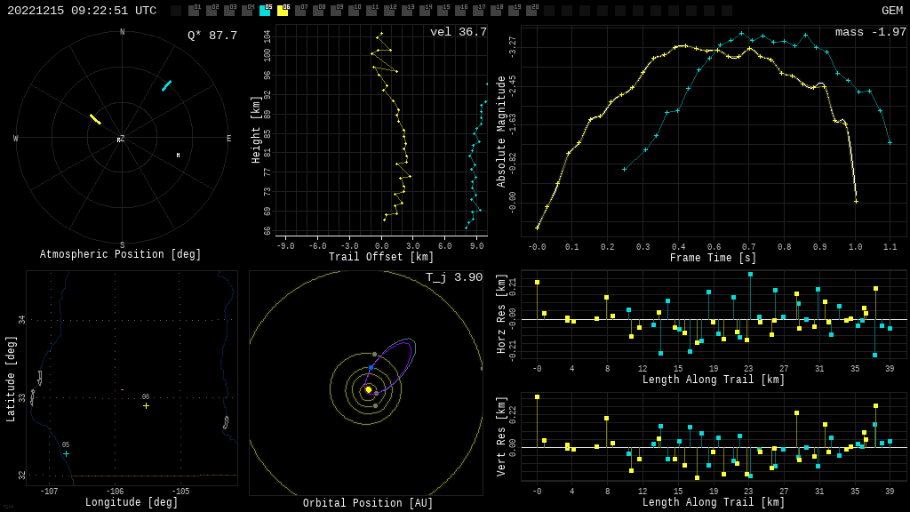Click the Q* 87.7 readout
The height and width of the screenshot is (512, 910).
coord(212,36)
